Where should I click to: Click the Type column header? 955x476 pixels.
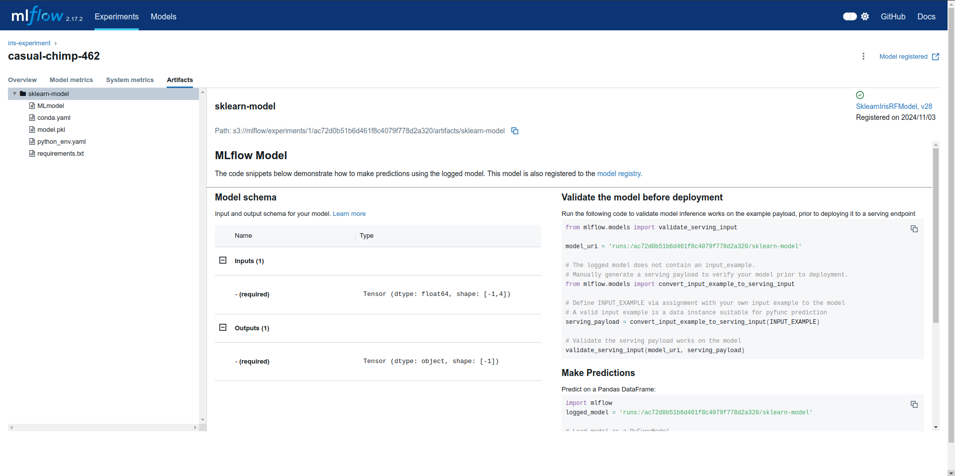[x=367, y=236]
